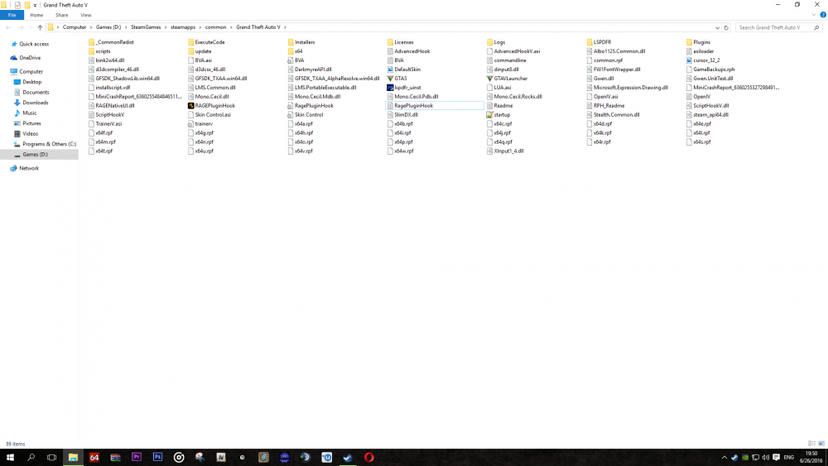
Task: Click New folder in the quick access toolbar
Action: pos(26,5)
